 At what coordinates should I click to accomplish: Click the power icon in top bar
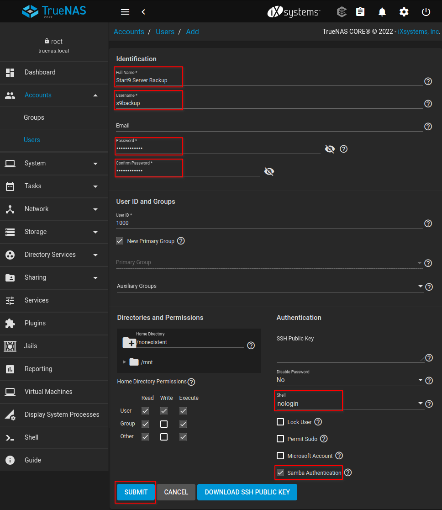(426, 12)
